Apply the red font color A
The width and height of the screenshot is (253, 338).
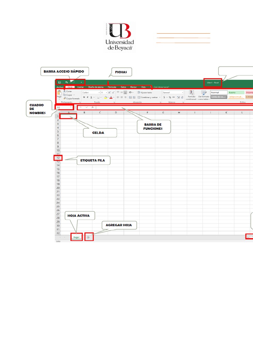pyautogui.click(x=111, y=97)
